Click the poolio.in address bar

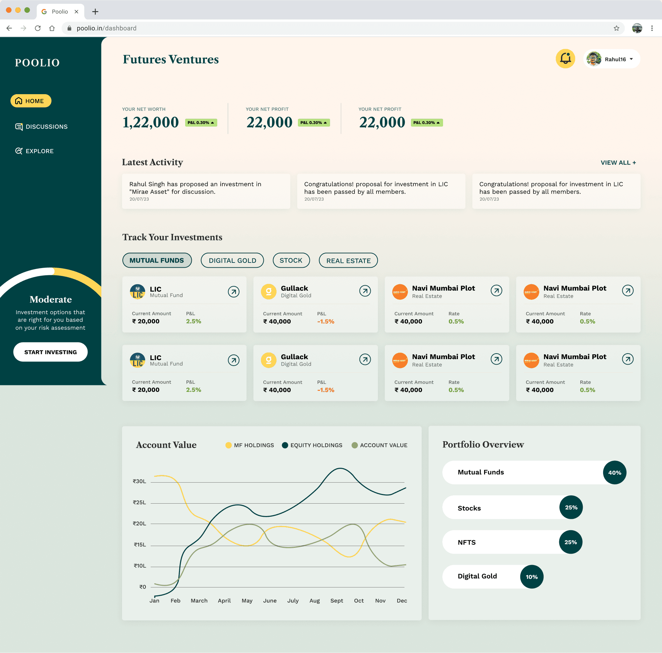pyautogui.click(x=106, y=28)
